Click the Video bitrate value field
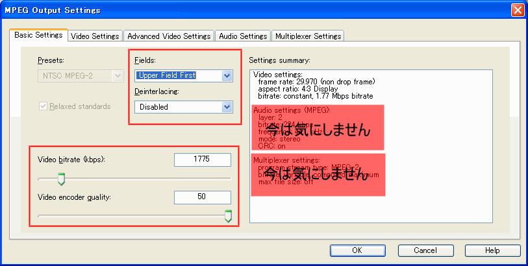This screenshot has width=528, height=266. 202,160
